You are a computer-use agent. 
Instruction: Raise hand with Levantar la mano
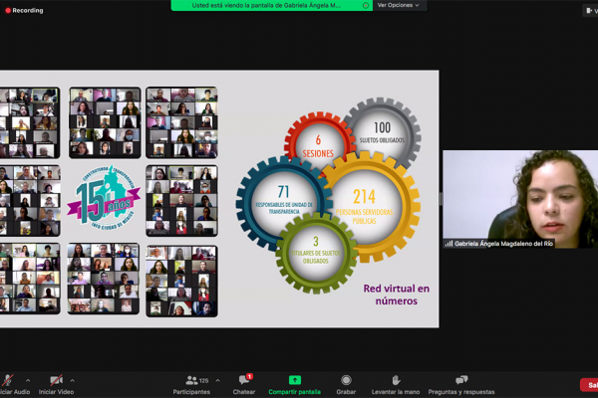(x=396, y=385)
